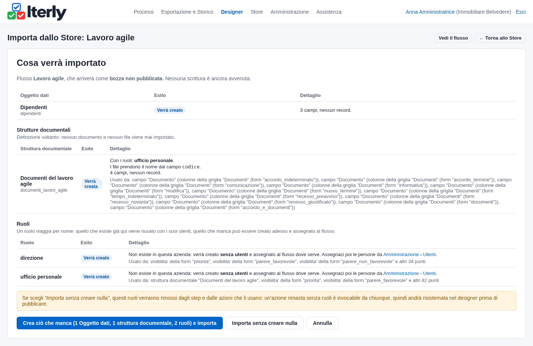Choose Importa senza creare nulla
This screenshot has width=533, height=346.
click(265, 323)
